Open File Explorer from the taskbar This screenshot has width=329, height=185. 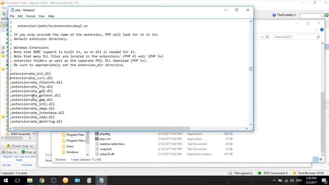point(30,180)
